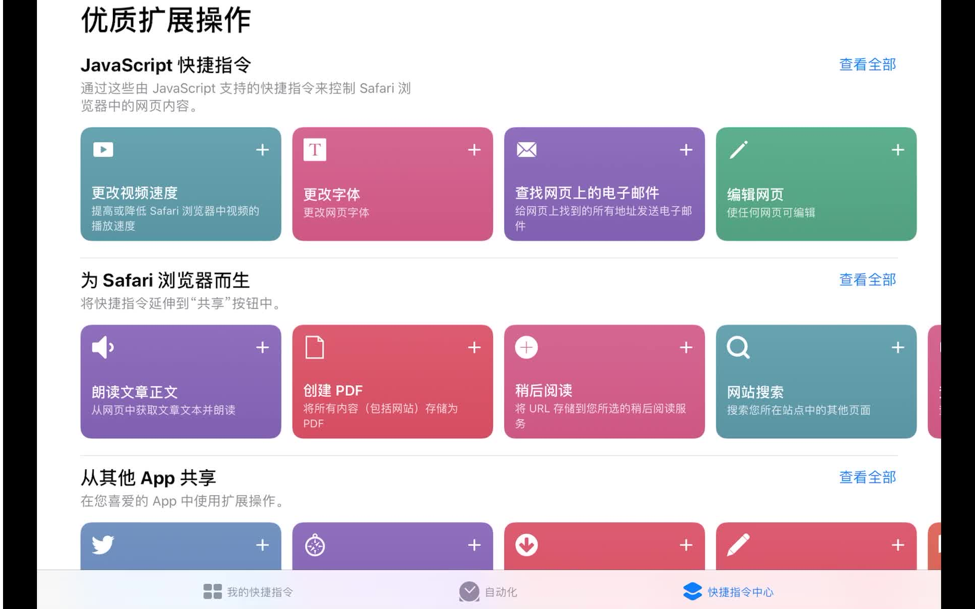The width and height of the screenshot is (975, 609).
Task: Add the 查找网页上的电子邮件 shortcut with plus
Action: click(686, 150)
